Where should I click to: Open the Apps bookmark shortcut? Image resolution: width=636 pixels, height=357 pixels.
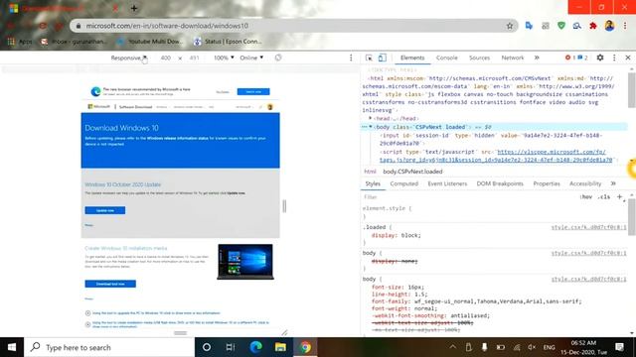(x=20, y=42)
